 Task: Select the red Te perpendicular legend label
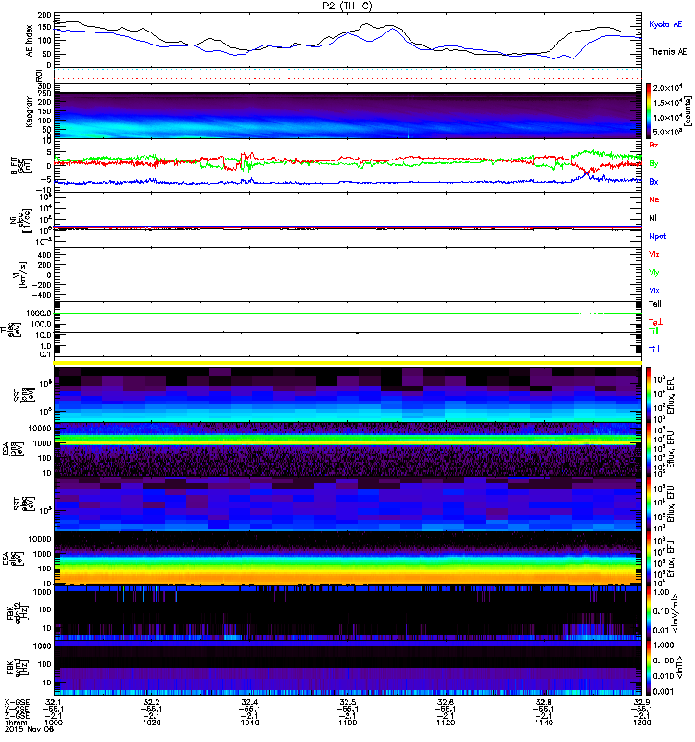click(655, 322)
